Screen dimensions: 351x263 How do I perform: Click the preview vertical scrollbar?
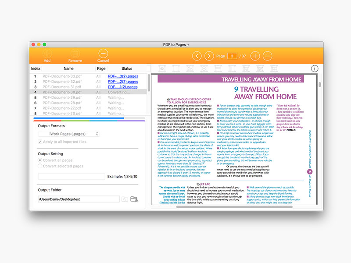click(x=320, y=85)
